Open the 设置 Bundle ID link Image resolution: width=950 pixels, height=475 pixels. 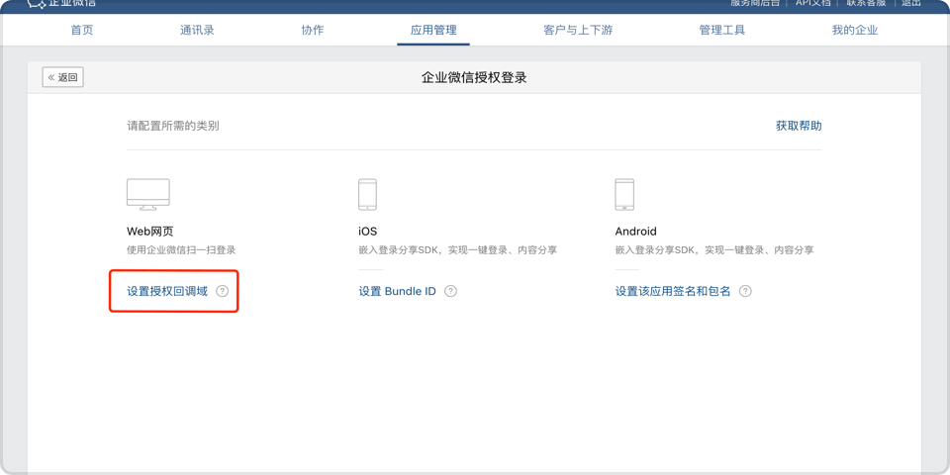397,291
